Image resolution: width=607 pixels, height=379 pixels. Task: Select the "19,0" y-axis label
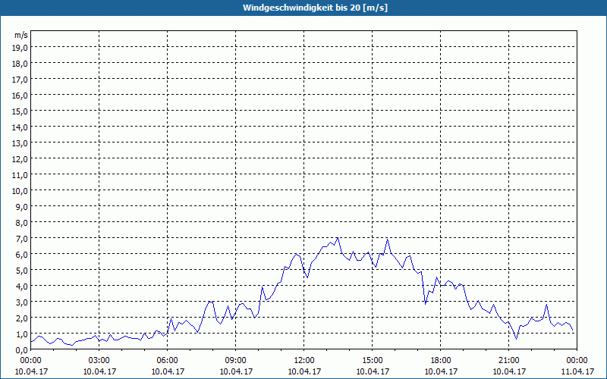(x=20, y=48)
